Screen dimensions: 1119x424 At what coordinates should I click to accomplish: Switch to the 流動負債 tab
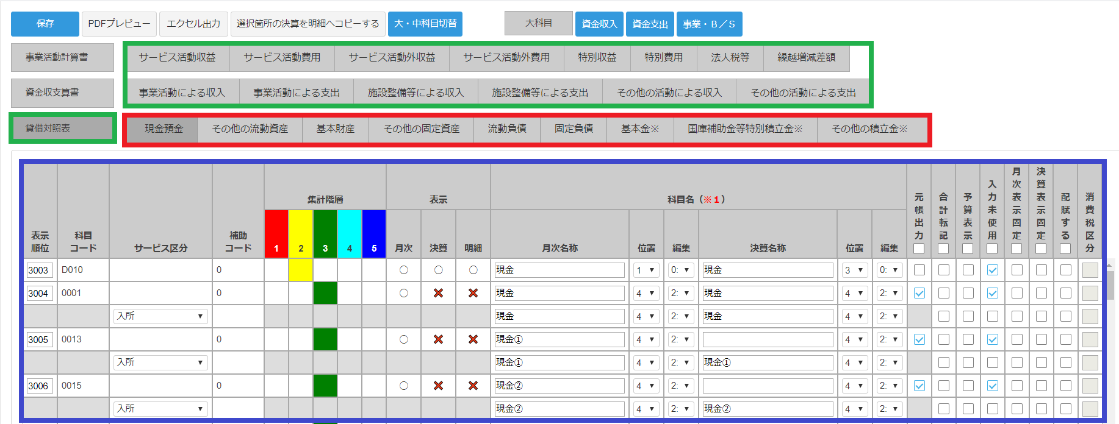point(507,129)
